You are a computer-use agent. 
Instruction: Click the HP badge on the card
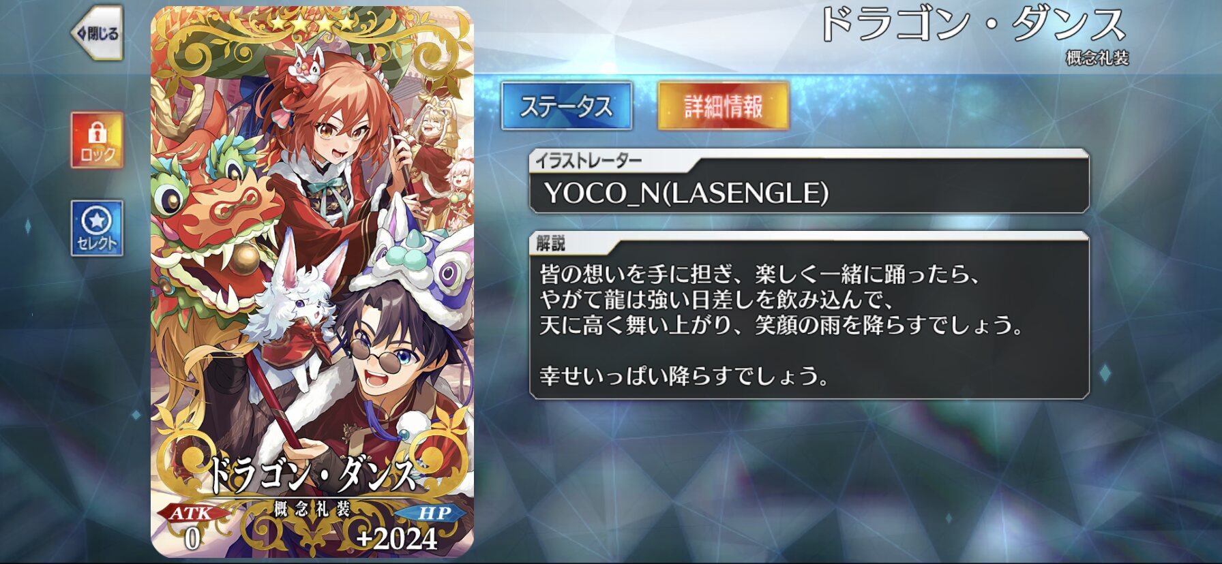pyautogui.click(x=434, y=514)
